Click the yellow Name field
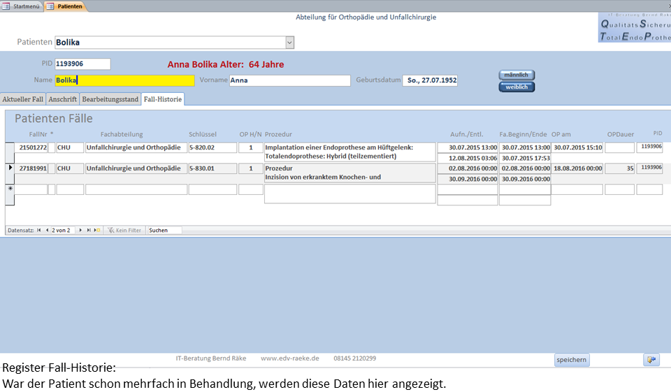 click(124, 80)
